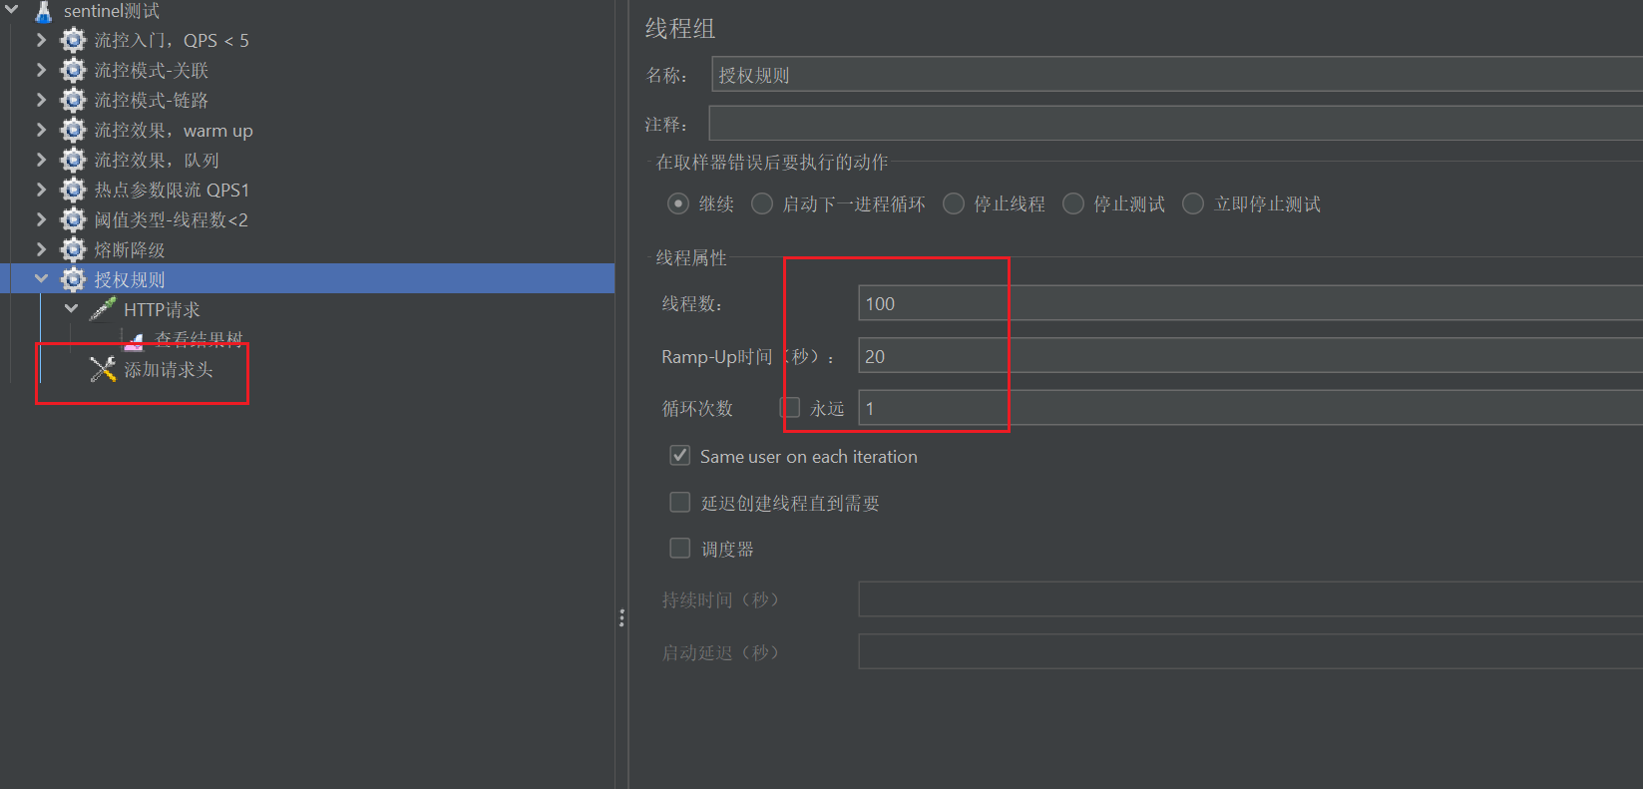
Task: Select the 立即停止测试 radio button
Action: [1193, 203]
